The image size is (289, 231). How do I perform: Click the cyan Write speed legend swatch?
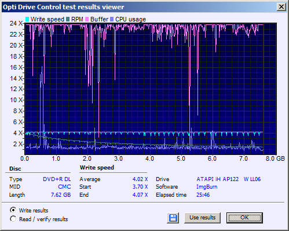point(27,19)
